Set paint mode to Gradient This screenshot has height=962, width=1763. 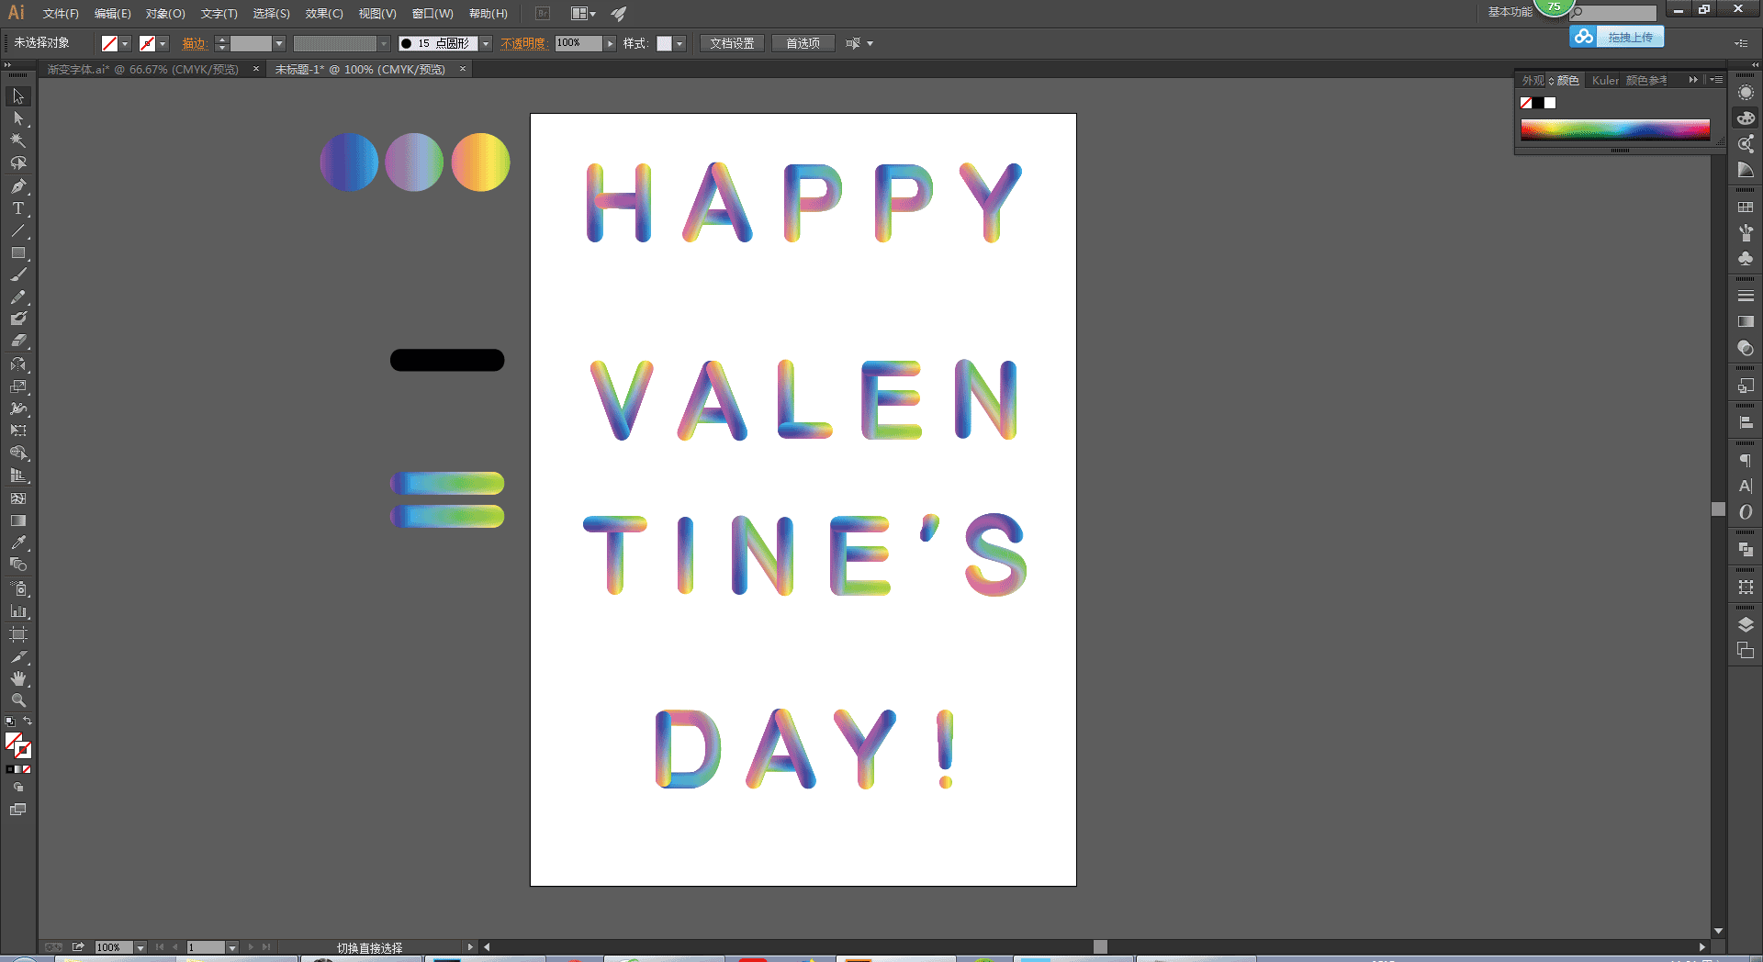click(x=18, y=769)
